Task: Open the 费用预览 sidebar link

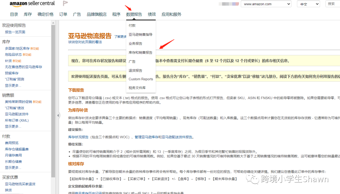Action: pos(12,143)
